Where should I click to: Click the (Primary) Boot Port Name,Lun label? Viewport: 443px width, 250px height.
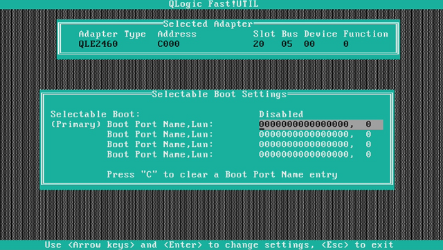132,124
